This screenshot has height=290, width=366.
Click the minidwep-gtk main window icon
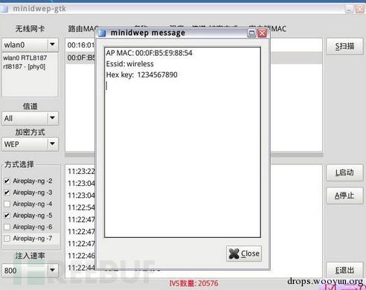[x=4, y=9]
